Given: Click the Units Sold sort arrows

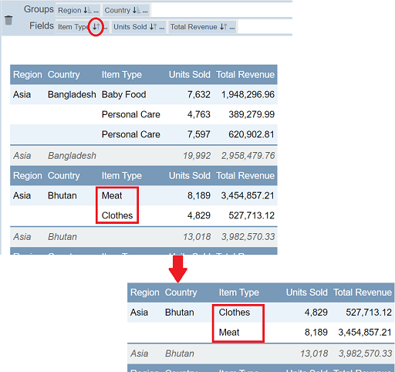Looking at the screenshot, I should coord(153,27).
